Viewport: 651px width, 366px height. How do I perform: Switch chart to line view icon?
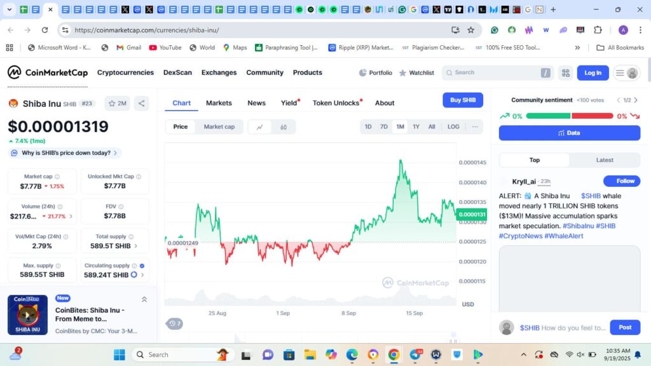point(260,127)
